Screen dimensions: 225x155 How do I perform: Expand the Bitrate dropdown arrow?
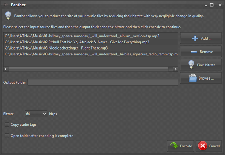pos(44,114)
